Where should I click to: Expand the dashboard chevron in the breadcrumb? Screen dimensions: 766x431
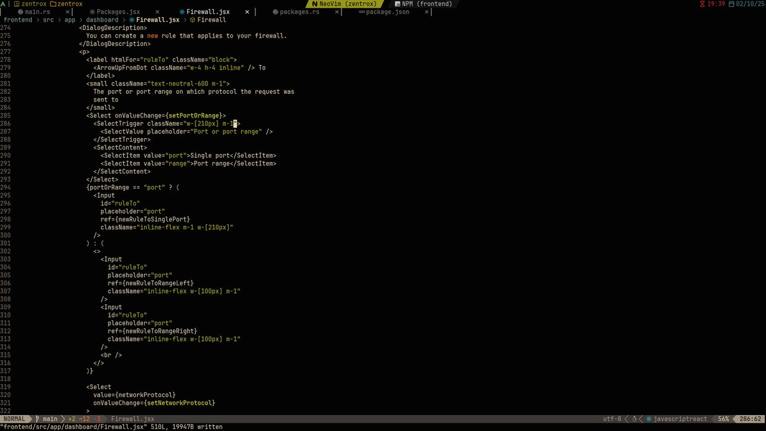tap(125, 19)
